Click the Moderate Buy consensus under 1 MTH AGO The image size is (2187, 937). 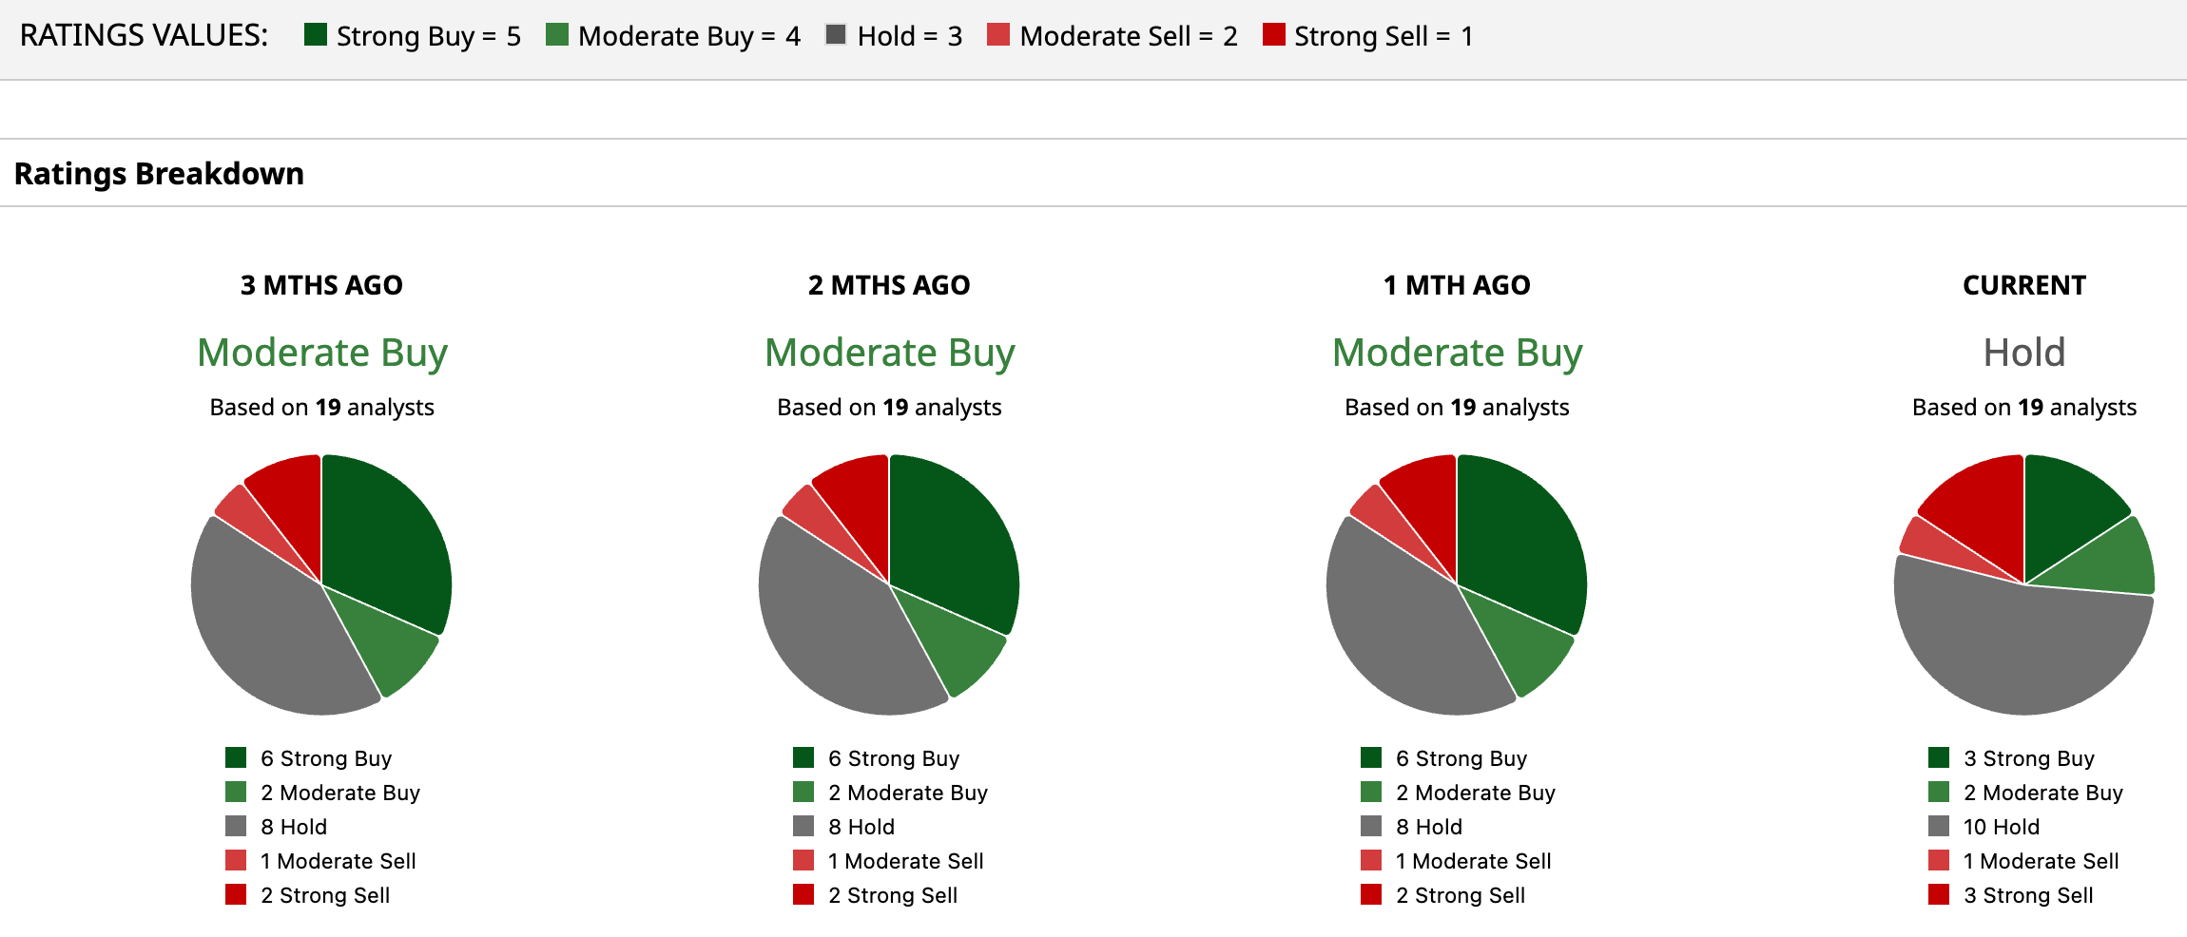(1457, 353)
